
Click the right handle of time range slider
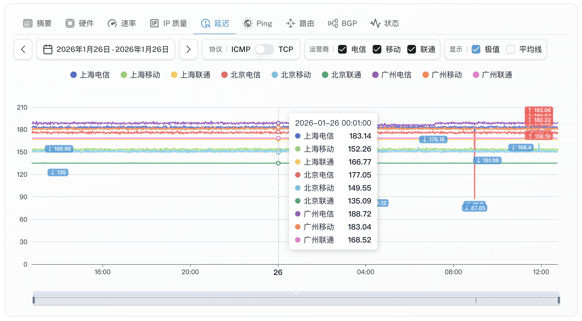(x=558, y=300)
